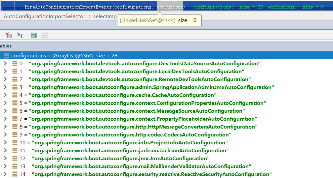
Task: Click the element icon of entry 9
Action: click(x=15, y=134)
